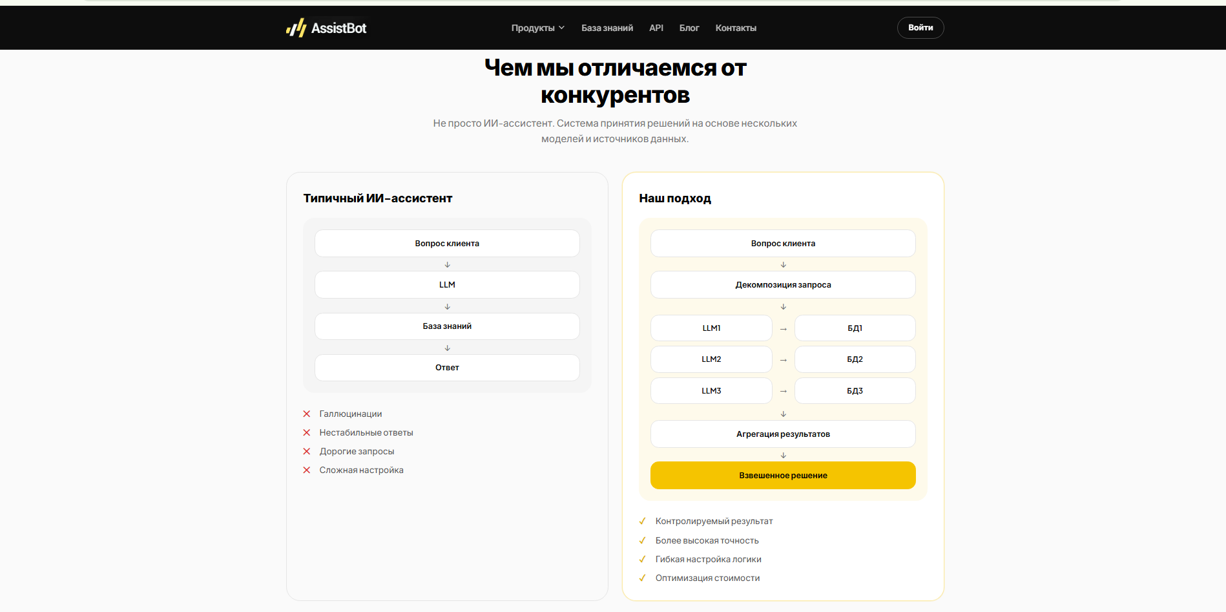Click the down arrow above Взвешенное решение
The image size is (1226, 612).
pyautogui.click(x=784, y=456)
